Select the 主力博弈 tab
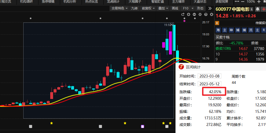This screenshot has height=133, width=266. (178, 2)
